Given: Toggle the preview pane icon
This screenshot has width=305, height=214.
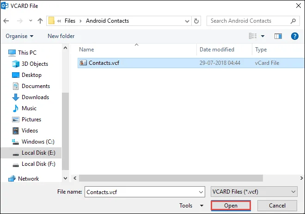Looking at the screenshot, I should 278,36.
